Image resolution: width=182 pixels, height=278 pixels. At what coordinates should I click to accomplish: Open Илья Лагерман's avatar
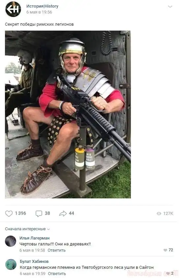point(11,241)
